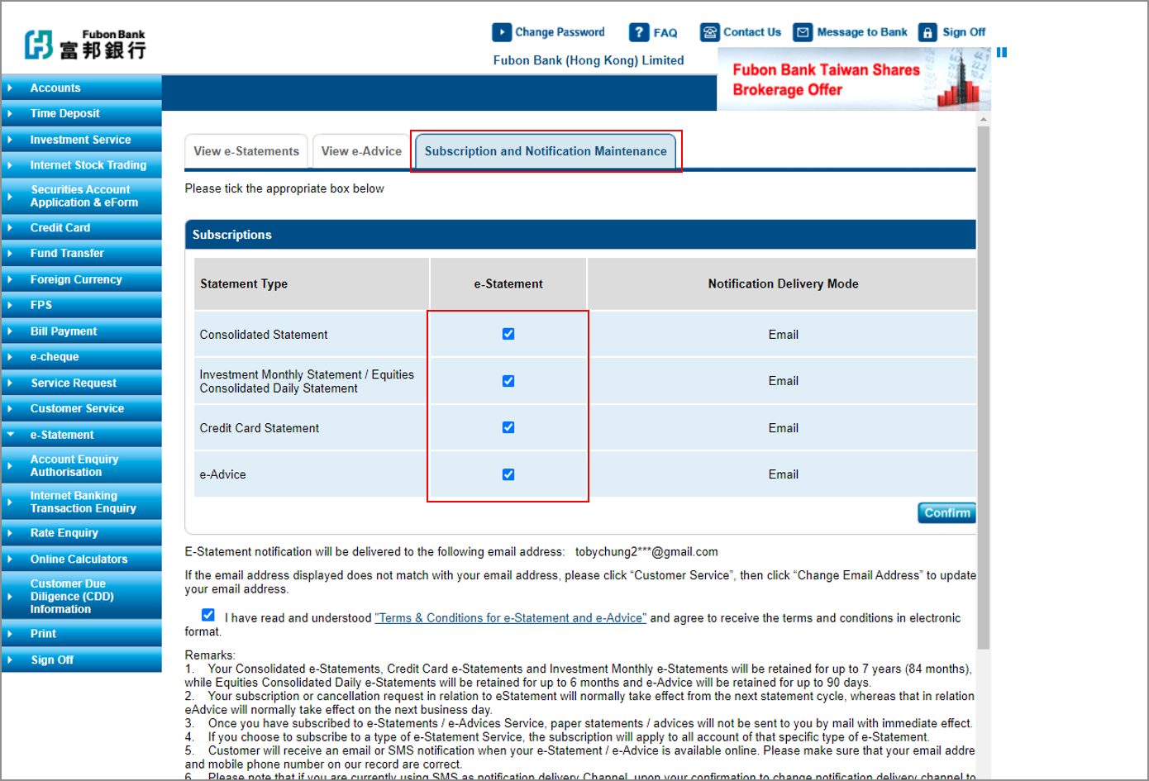Collapse the e-Statement menu arrow

pyautogui.click(x=10, y=435)
